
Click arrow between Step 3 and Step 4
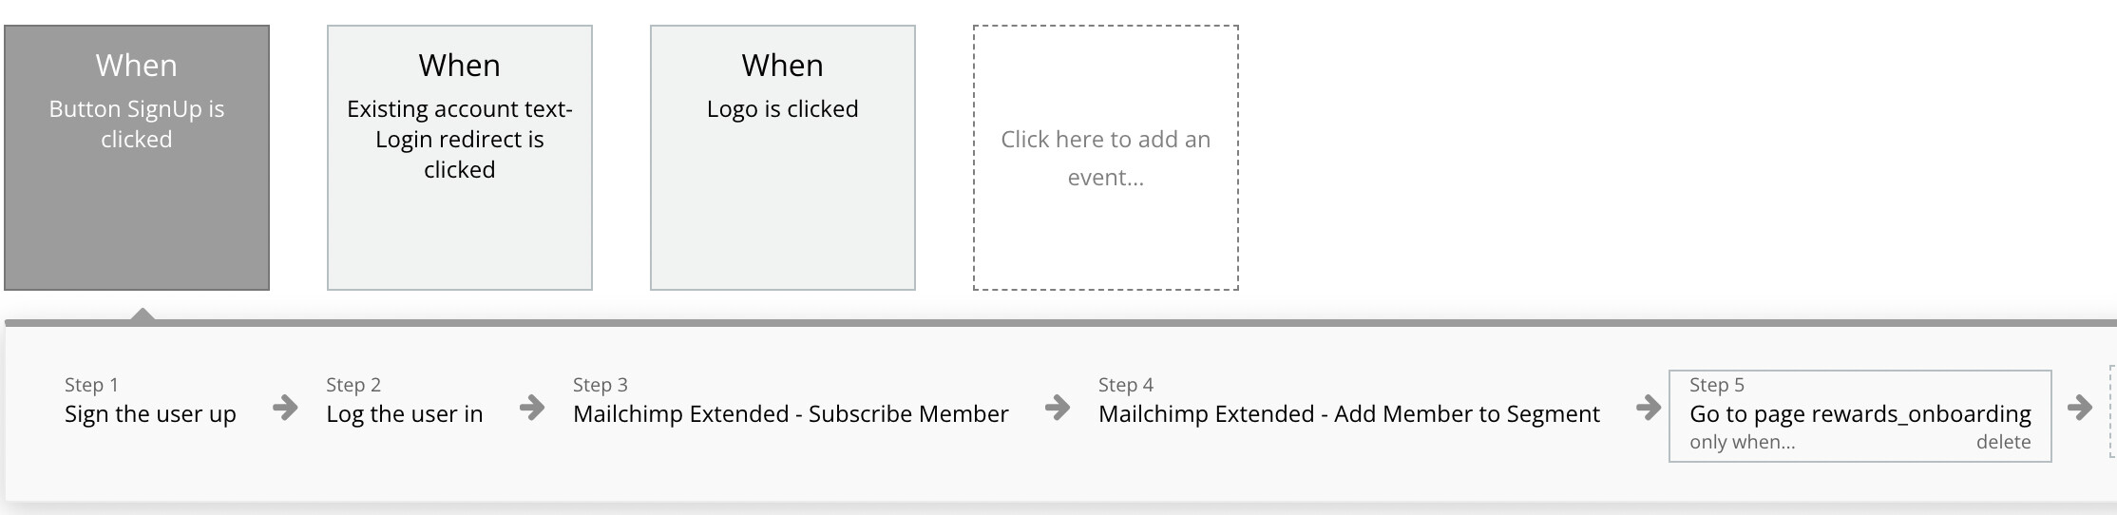(x=1057, y=408)
